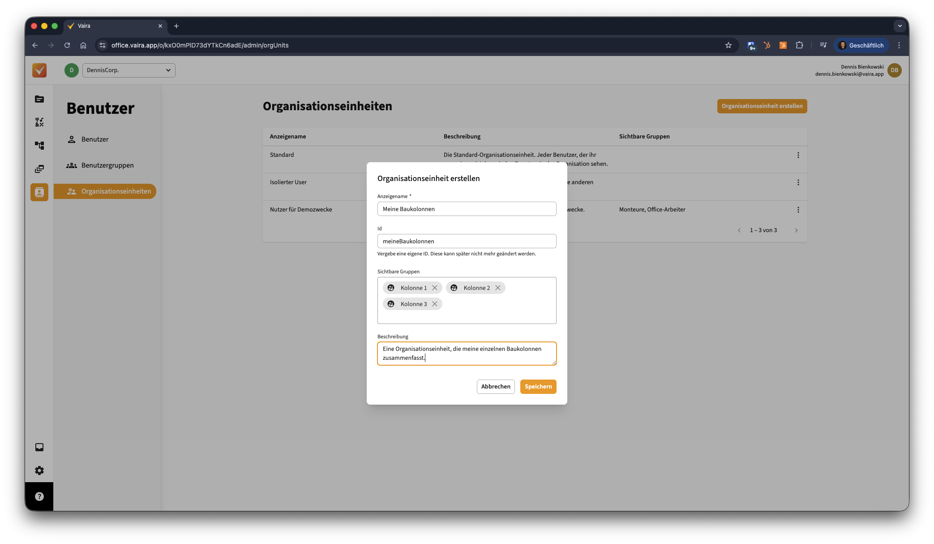Screen dimensions: 934x544
Task: Open the documents icon in left rail
Action: pos(39,99)
